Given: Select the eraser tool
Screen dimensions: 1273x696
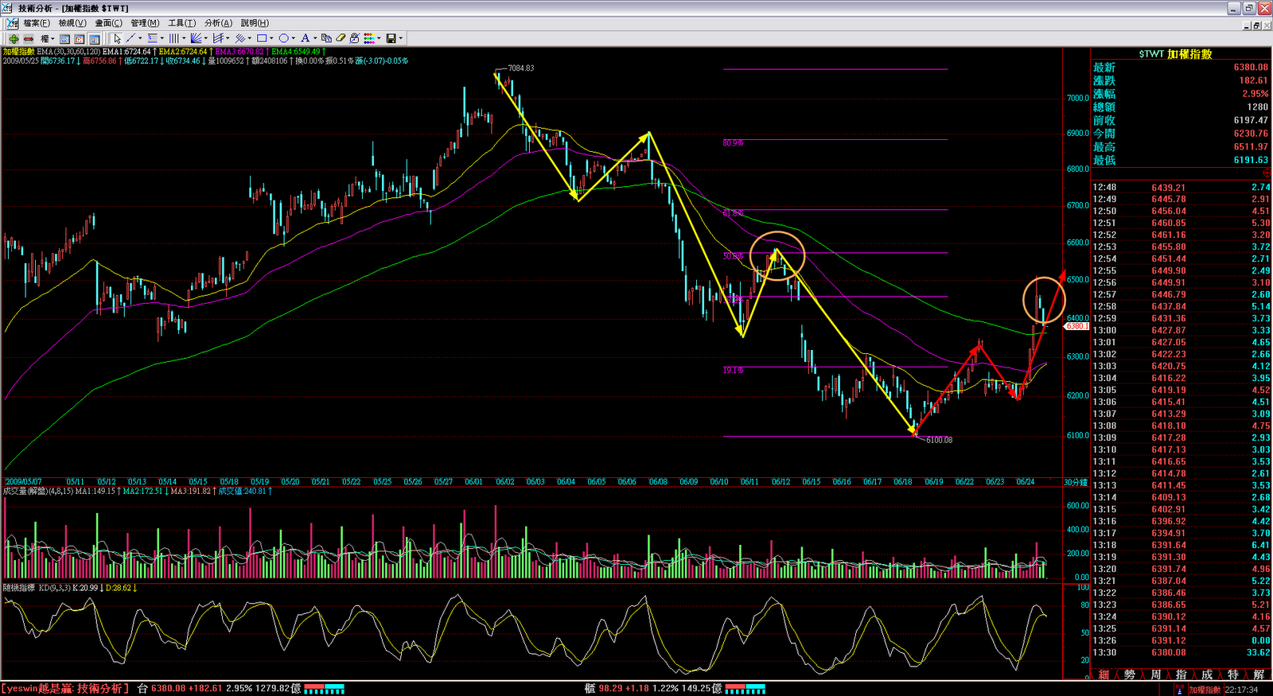Looking at the screenshot, I should (x=341, y=38).
